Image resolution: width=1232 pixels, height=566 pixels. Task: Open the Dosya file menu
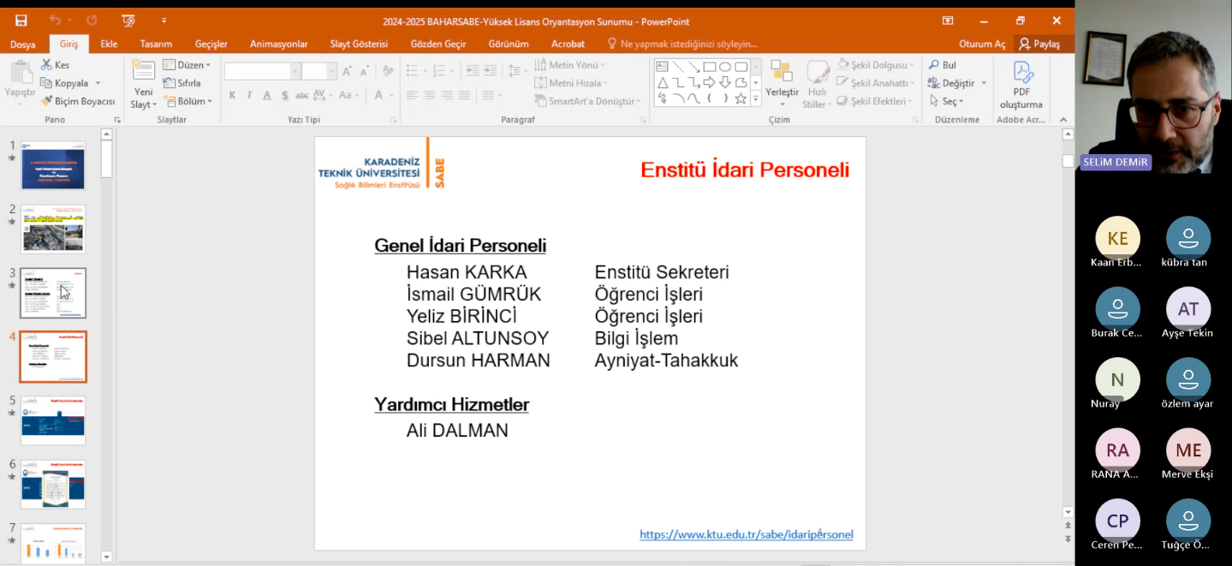23,44
